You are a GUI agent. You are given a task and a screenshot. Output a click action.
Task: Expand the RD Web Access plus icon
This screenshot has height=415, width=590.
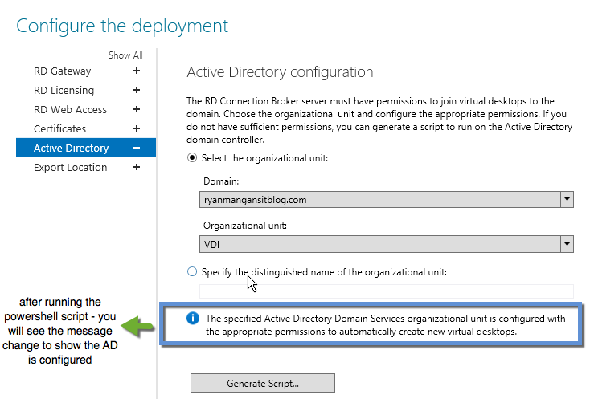[137, 109]
